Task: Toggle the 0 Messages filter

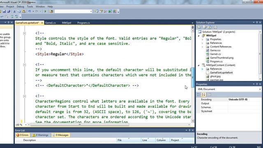Action: (x=60, y=135)
